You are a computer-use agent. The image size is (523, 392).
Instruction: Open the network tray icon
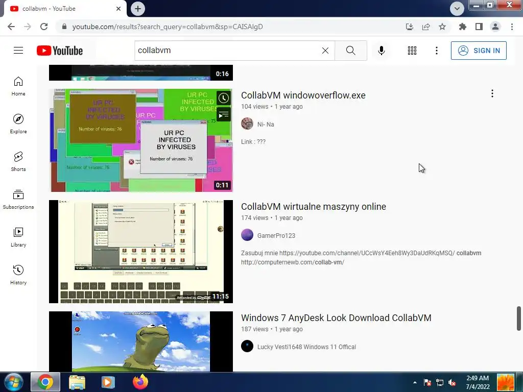click(x=440, y=383)
